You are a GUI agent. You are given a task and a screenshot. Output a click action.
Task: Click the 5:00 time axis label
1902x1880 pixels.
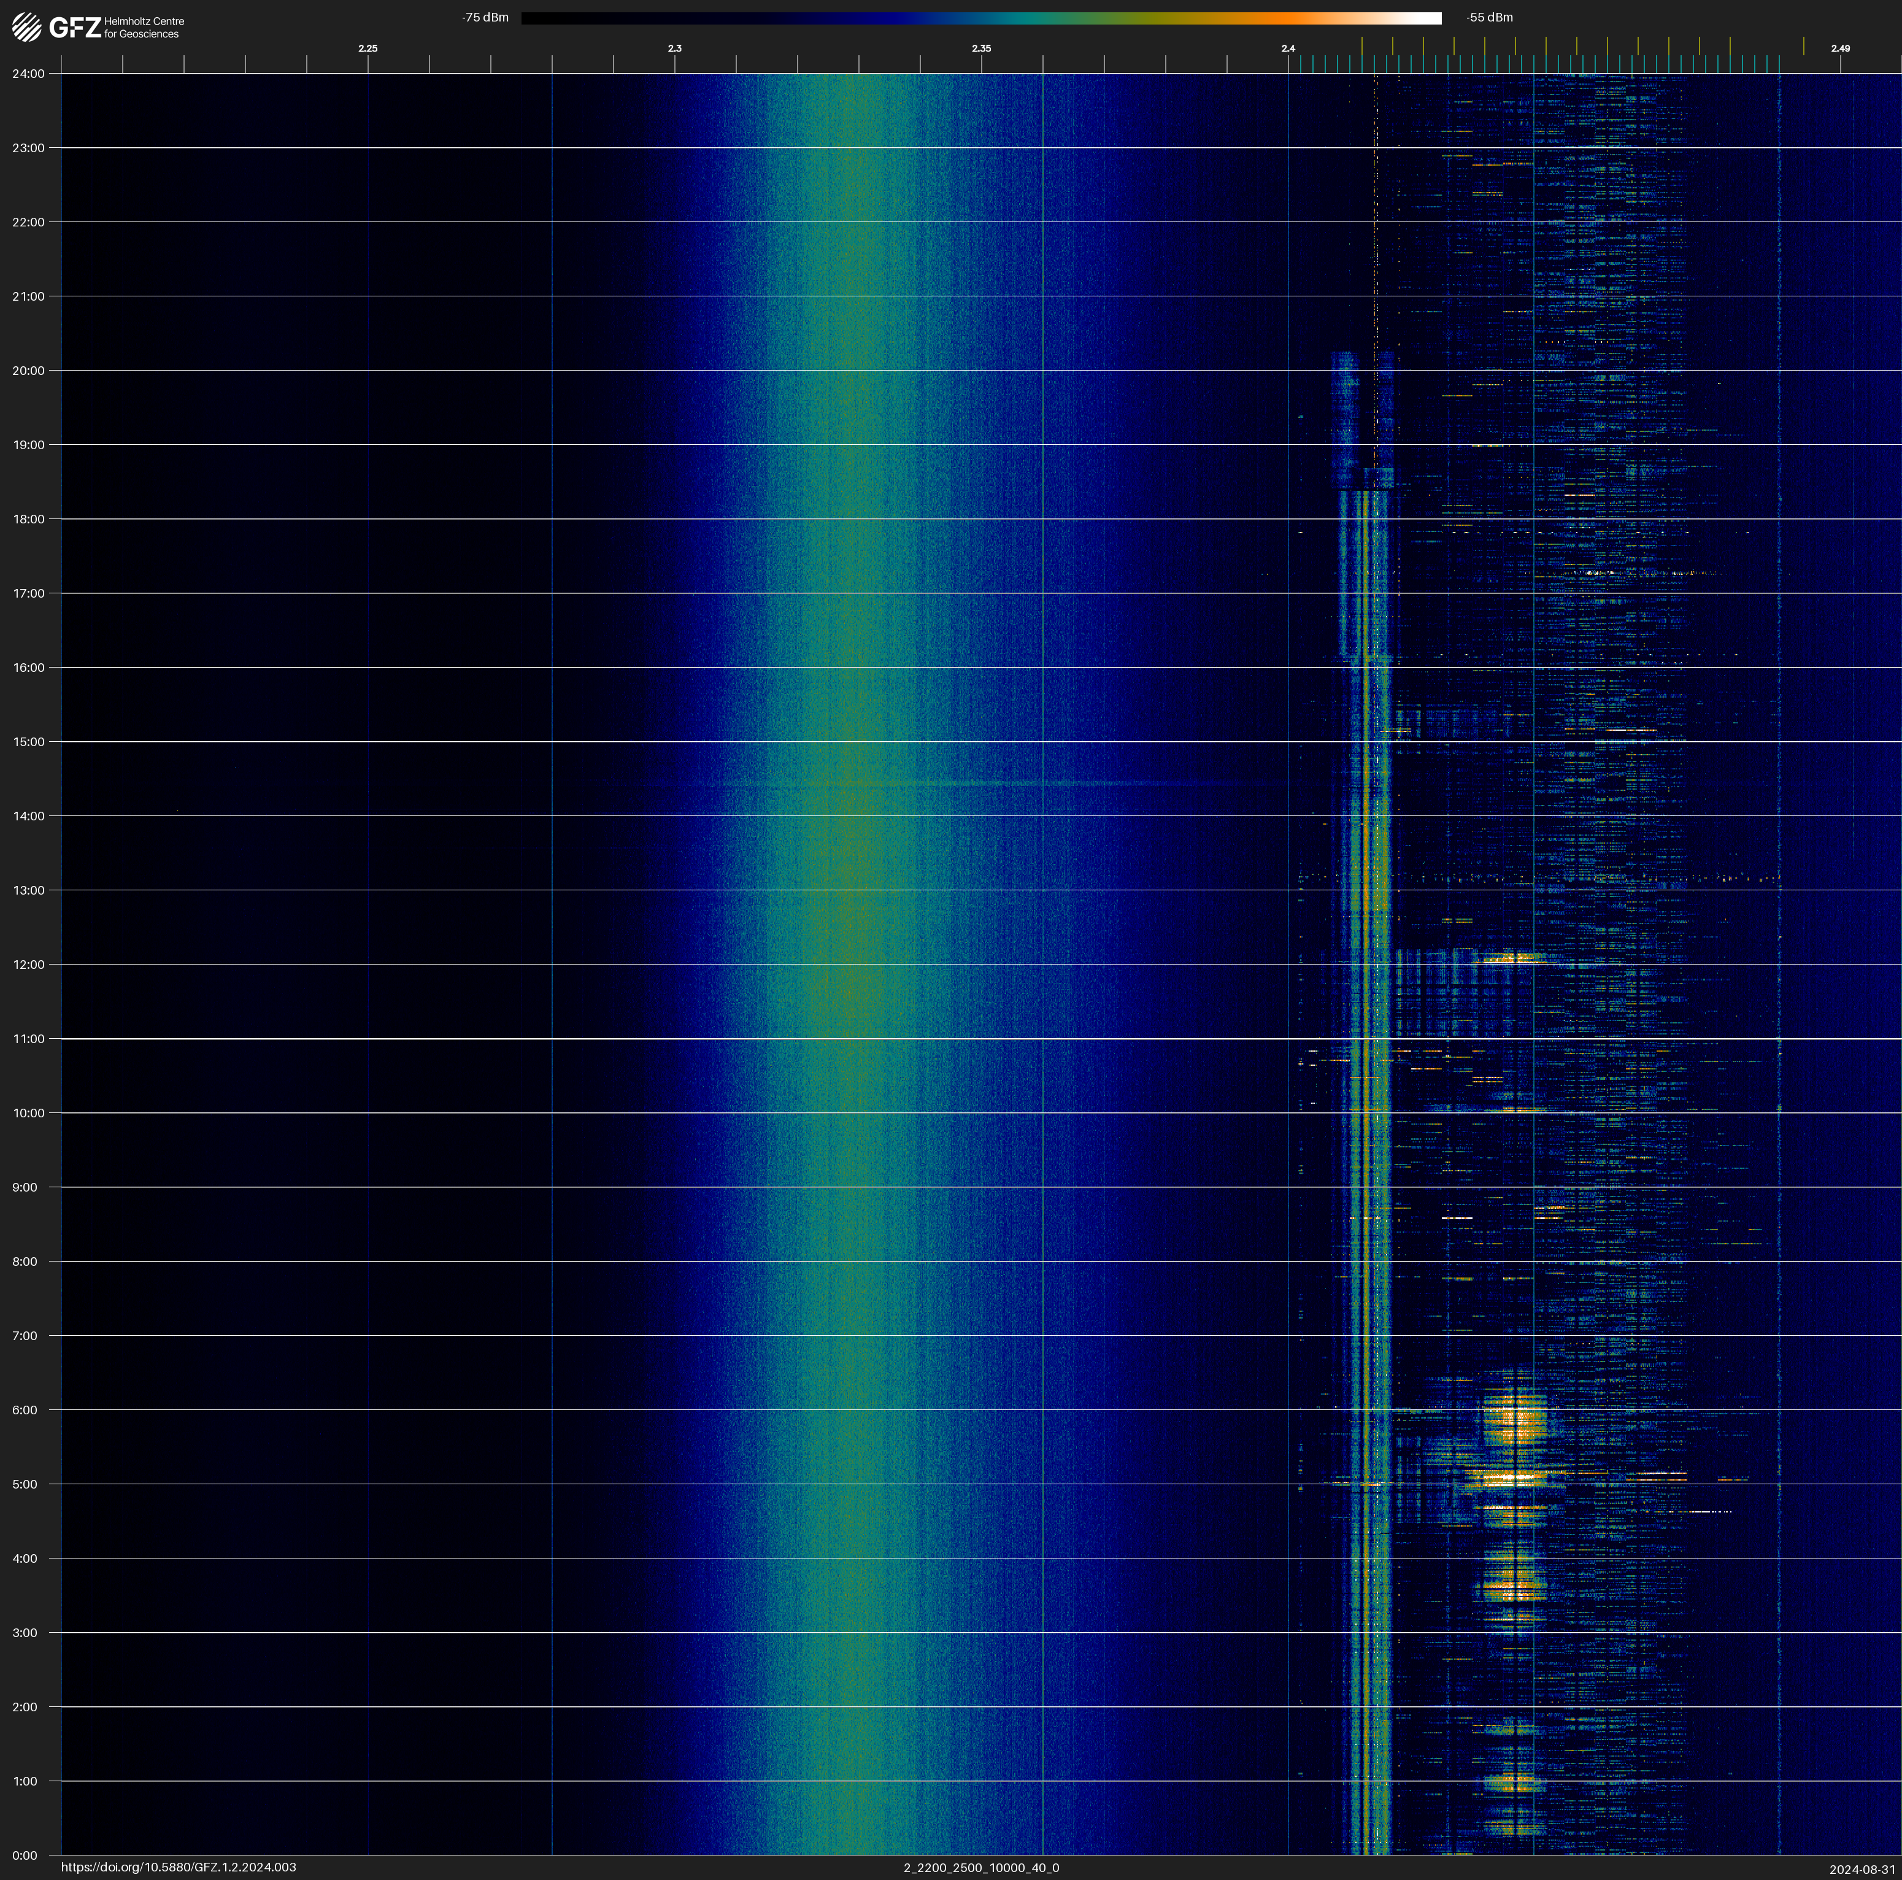pos(26,1484)
